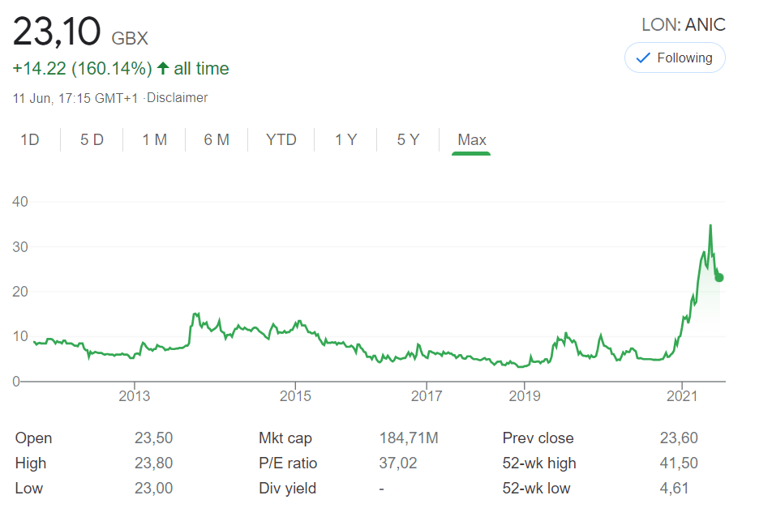Click the 52-wk high value 41,50

(679, 463)
